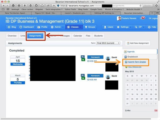Click the March 5 Thursday date tile
The image size is (160, 120).
tap(18, 79)
